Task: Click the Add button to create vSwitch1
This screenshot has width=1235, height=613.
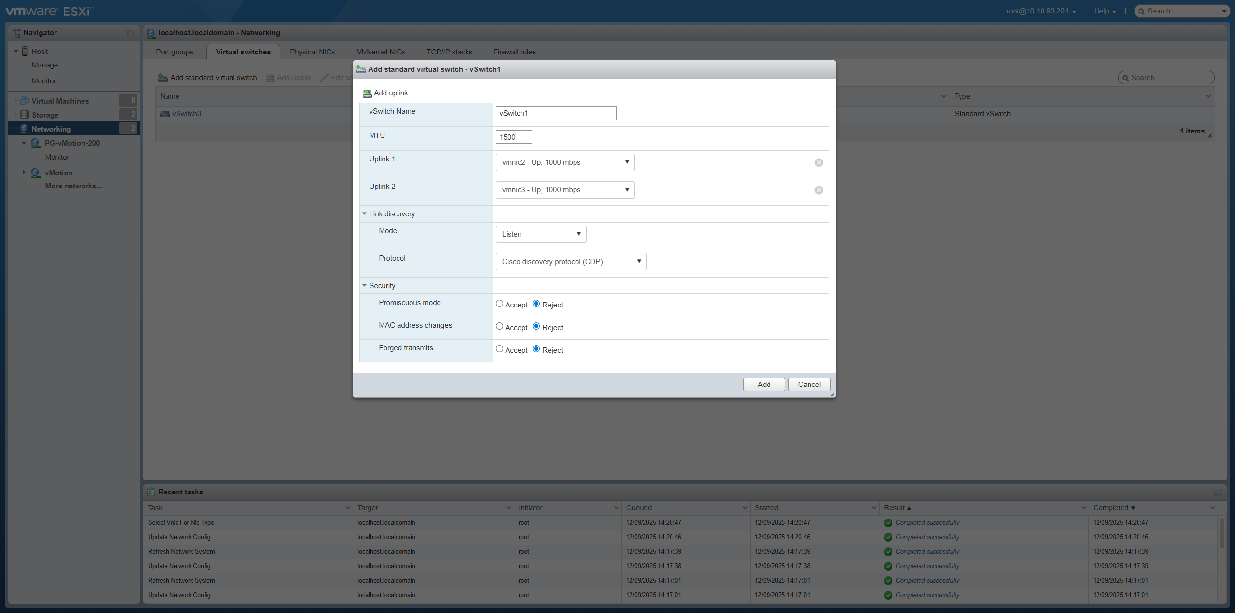Action: pos(764,384)
